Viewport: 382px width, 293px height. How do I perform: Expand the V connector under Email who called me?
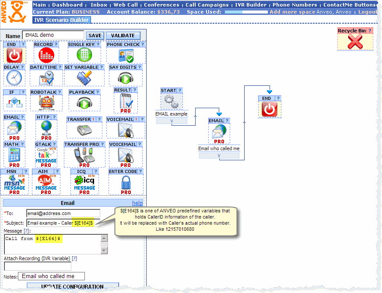[219, 156]
